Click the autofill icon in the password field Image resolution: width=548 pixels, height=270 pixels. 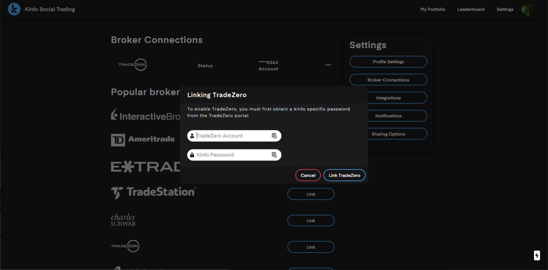tap(274, 155)
